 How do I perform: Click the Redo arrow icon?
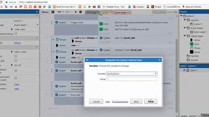(x=67, y=12)
